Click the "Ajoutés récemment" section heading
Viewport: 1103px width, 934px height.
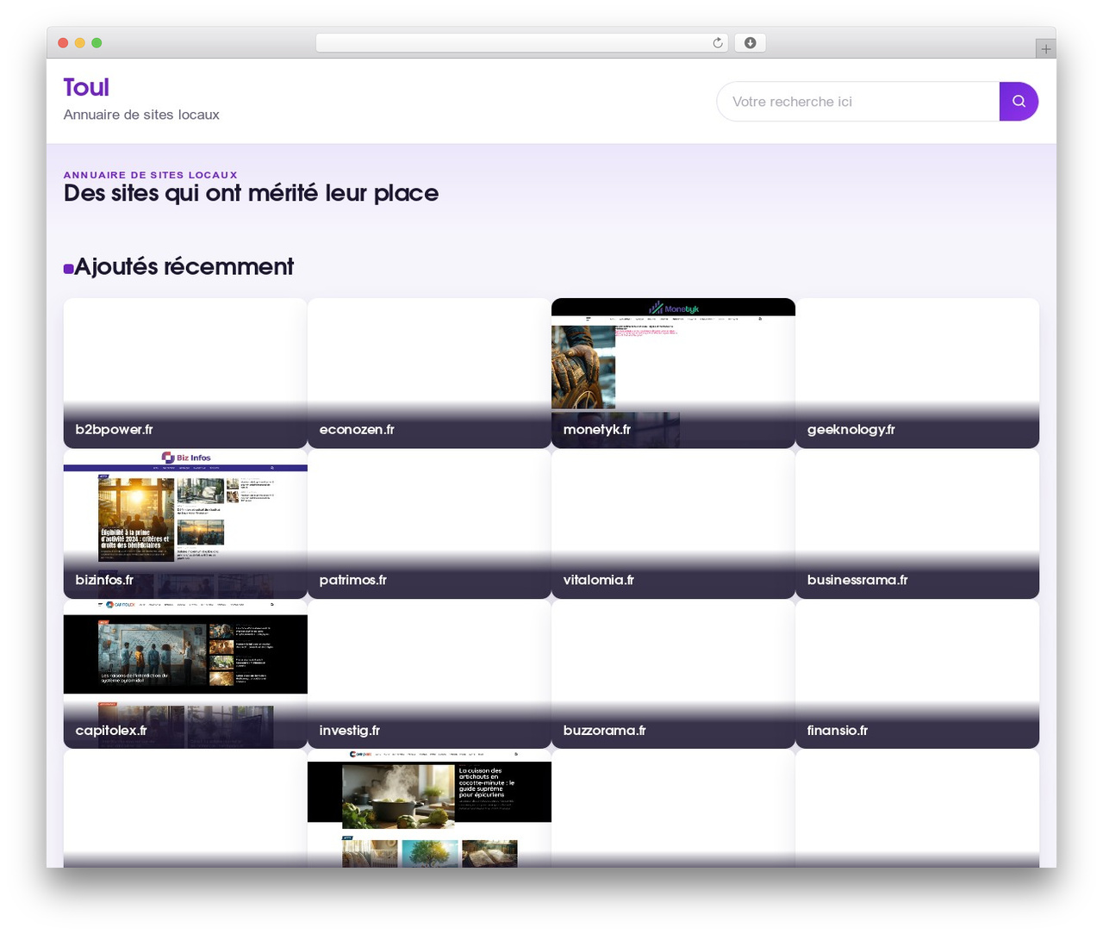(x=184, y=267)
